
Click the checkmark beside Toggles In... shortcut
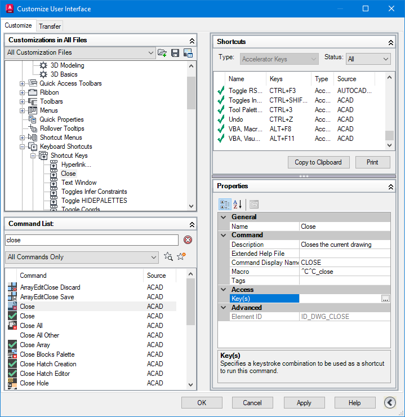[x=221, y=100]
